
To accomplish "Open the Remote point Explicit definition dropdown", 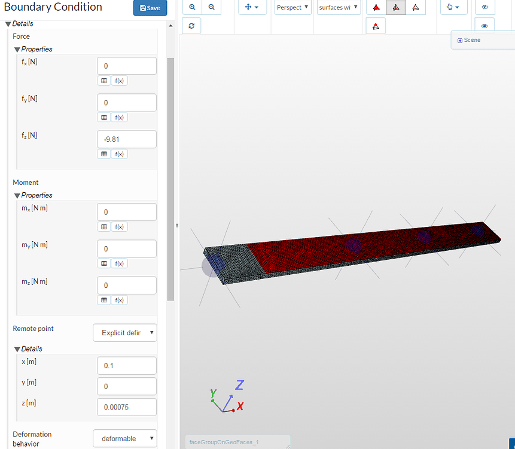I will tap(124, 332).
